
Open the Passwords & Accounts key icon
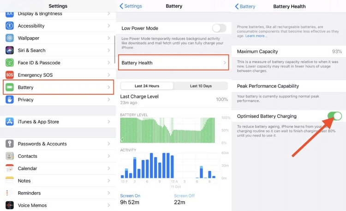9,144
